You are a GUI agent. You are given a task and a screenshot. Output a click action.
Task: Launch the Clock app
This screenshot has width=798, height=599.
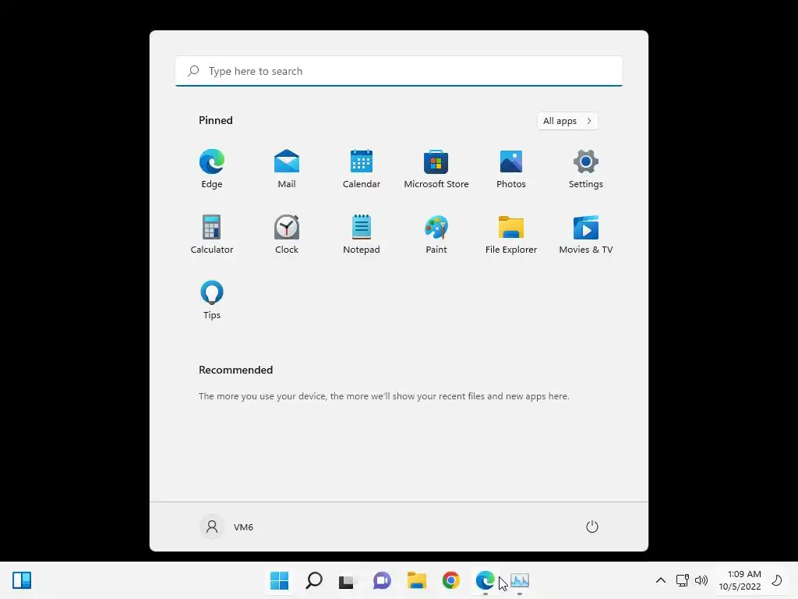[x=287, y=234]
